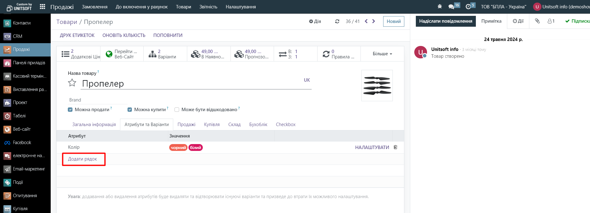The image size is (590, 213).
Task: Uncheck the Можна продати checkbox
Action: point(70,110)
